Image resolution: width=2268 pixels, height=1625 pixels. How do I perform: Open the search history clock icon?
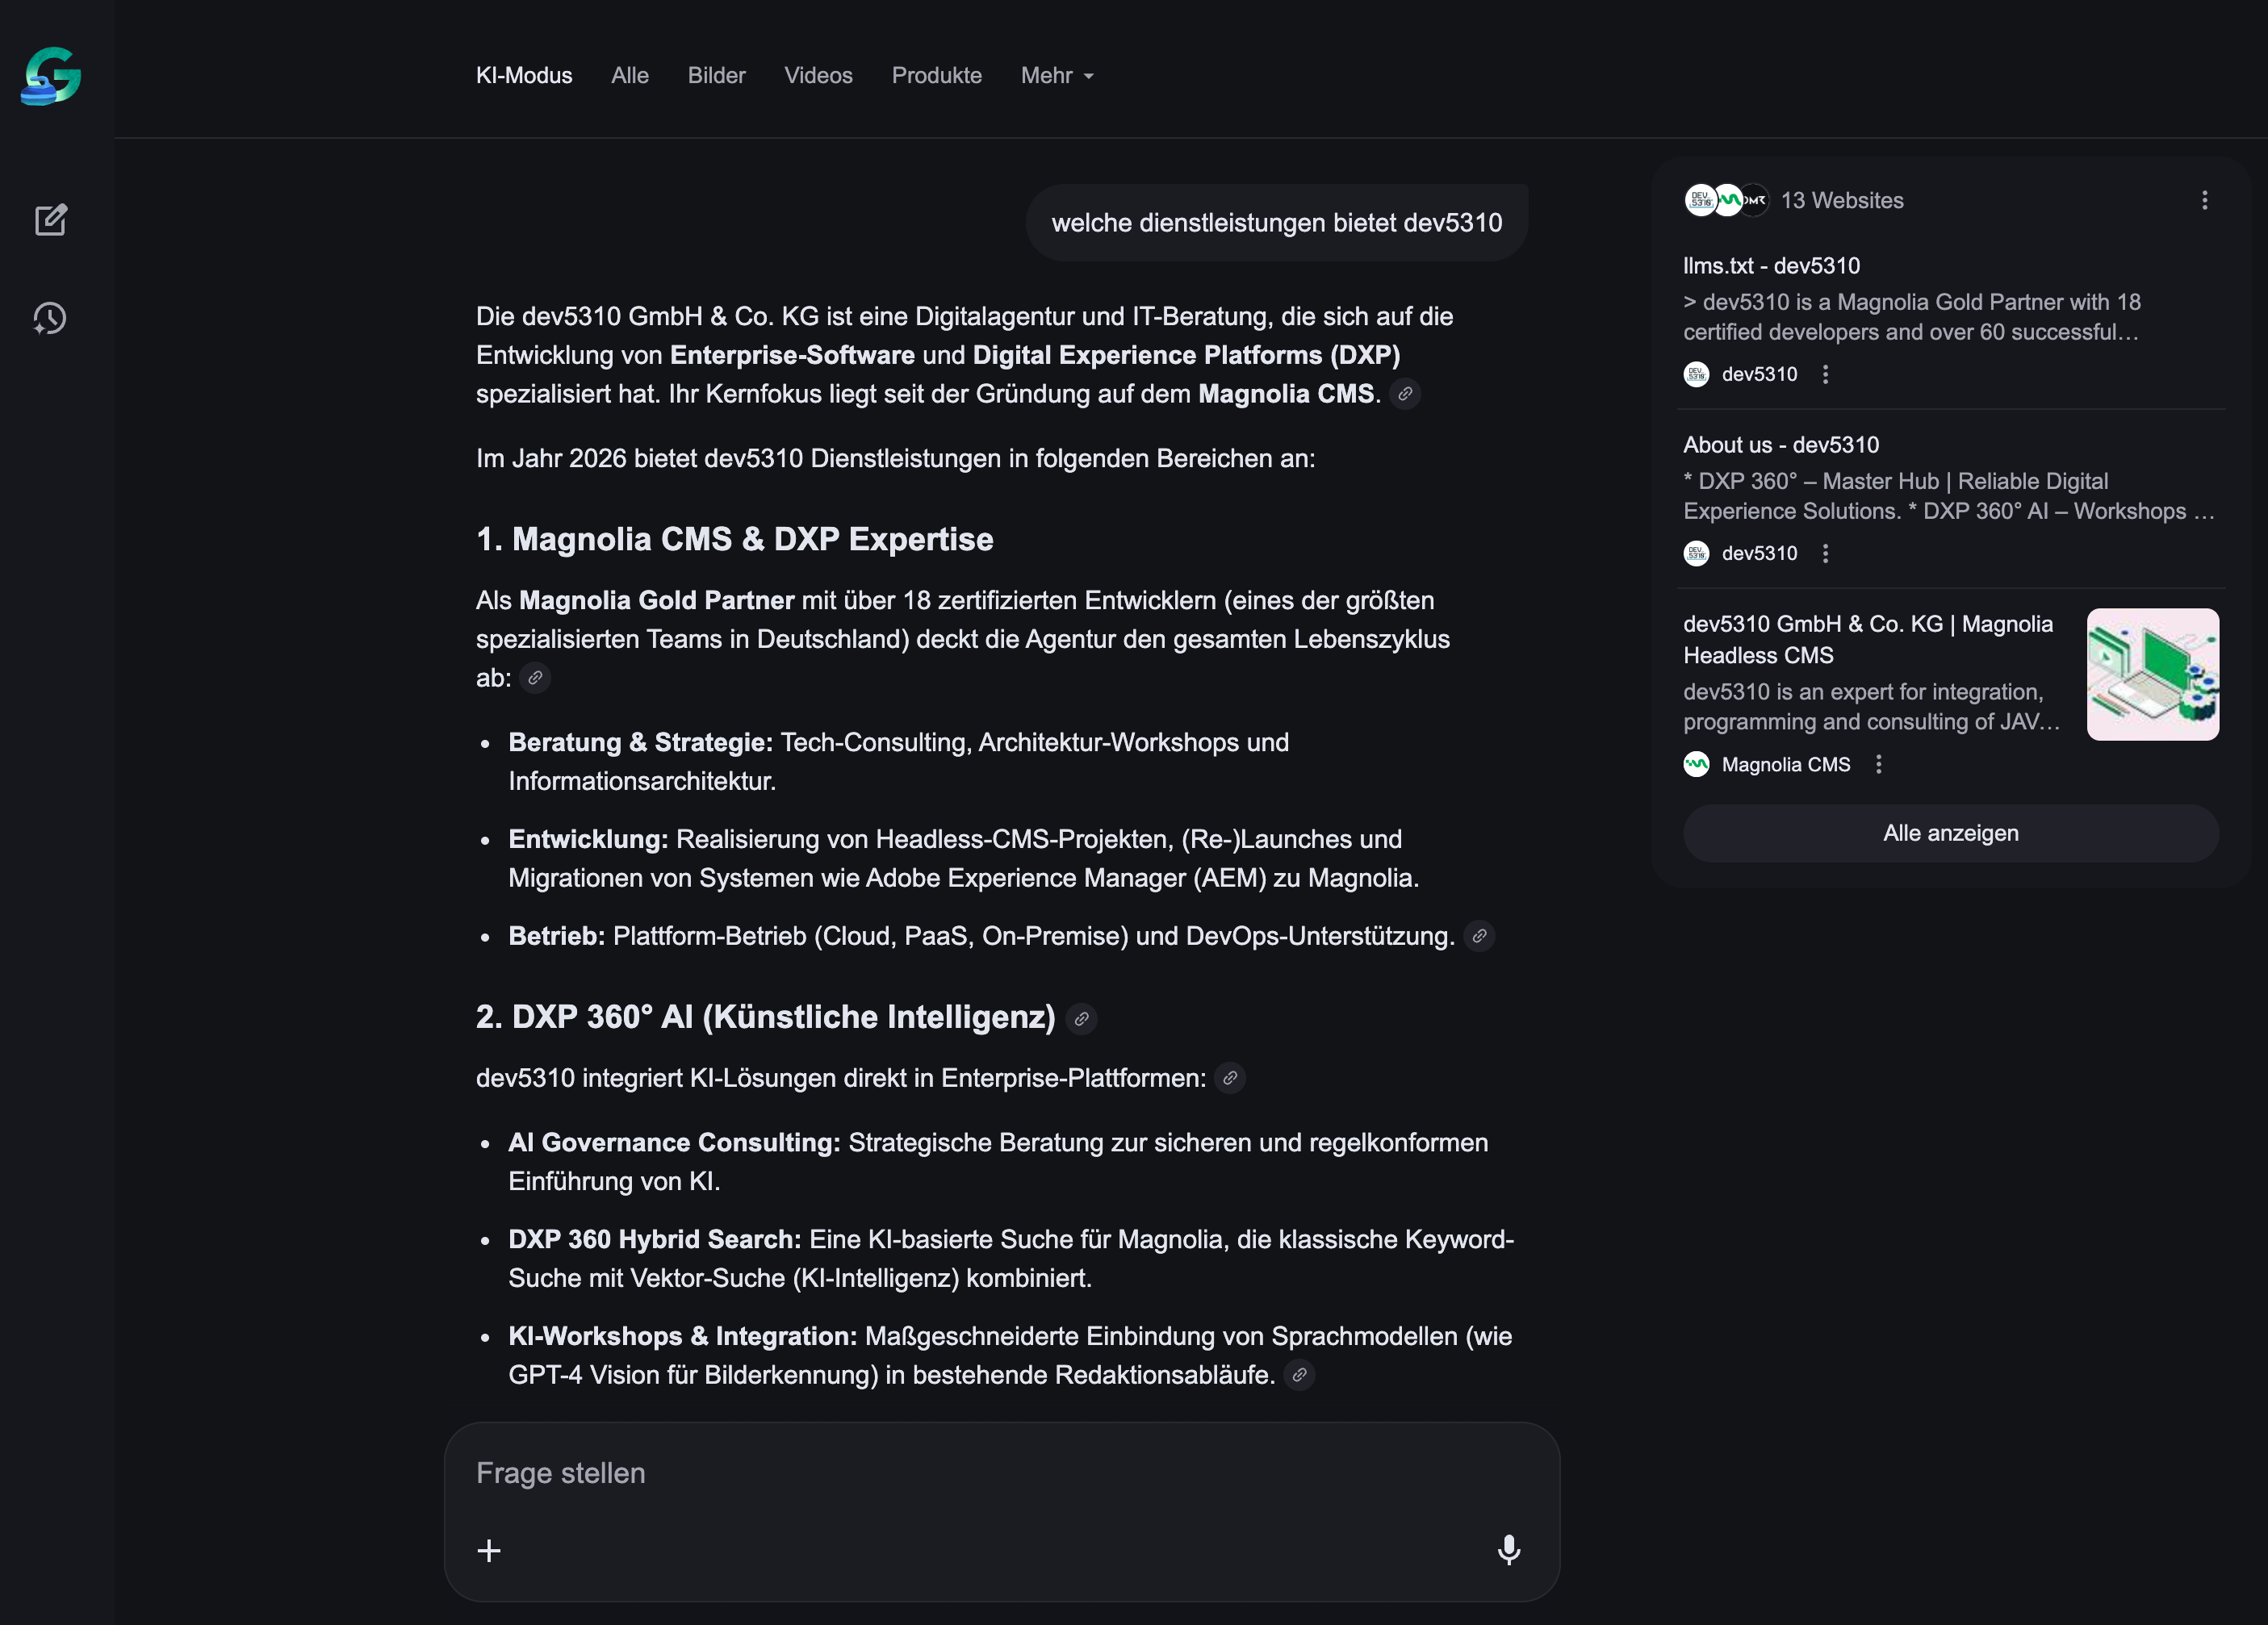(50, 319)
